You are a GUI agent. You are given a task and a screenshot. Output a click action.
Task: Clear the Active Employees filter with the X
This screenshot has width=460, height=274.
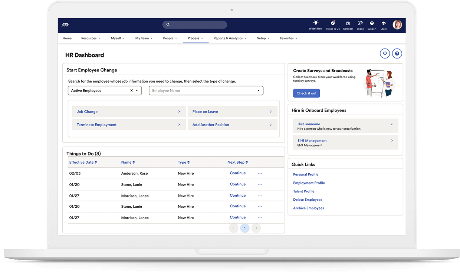pos(131,90)
